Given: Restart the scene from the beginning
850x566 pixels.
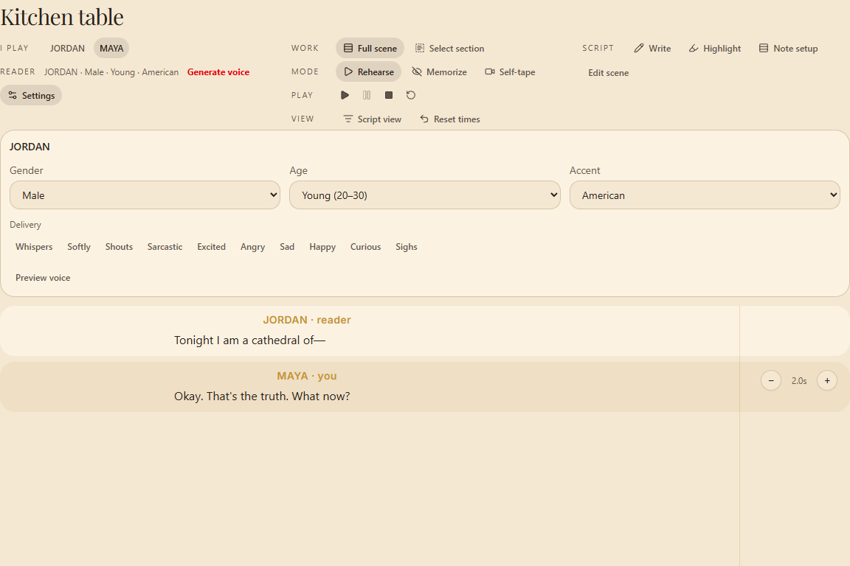Looking at the screenshot, I should point(411,95).
